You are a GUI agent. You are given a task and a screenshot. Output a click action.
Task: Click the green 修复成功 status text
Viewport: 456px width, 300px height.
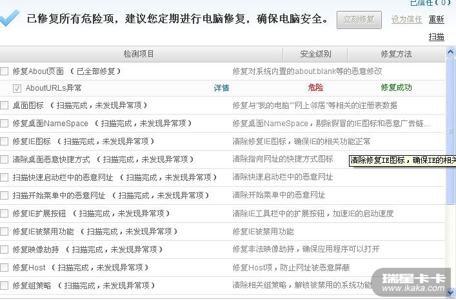tap(397, 88)
